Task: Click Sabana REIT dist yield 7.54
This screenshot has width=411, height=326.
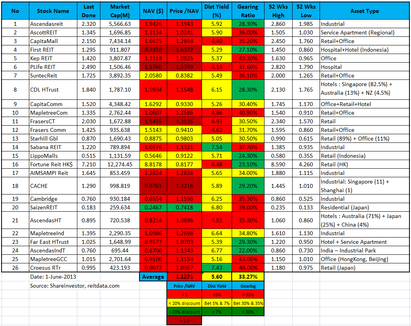Action: point(217,147)
